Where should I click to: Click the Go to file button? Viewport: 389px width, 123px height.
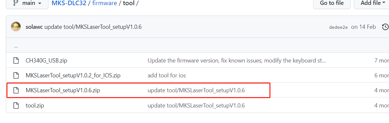tap(331, 3)
